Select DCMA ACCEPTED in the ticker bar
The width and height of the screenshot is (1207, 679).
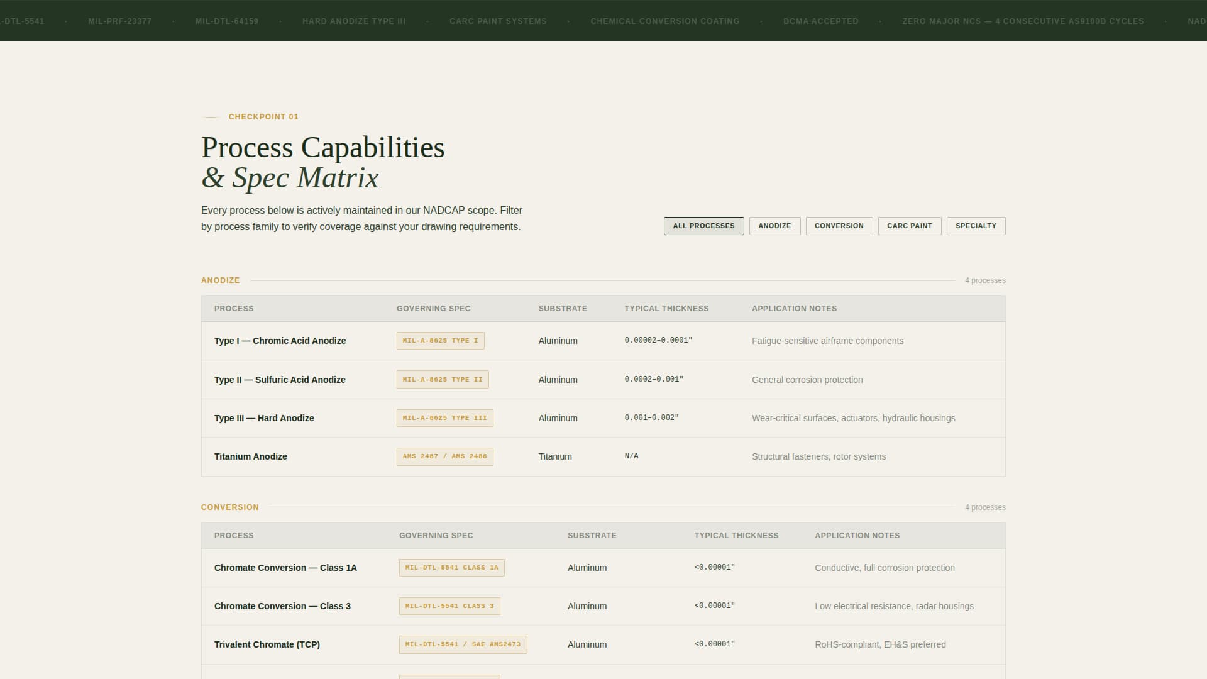tap(820, 21)
